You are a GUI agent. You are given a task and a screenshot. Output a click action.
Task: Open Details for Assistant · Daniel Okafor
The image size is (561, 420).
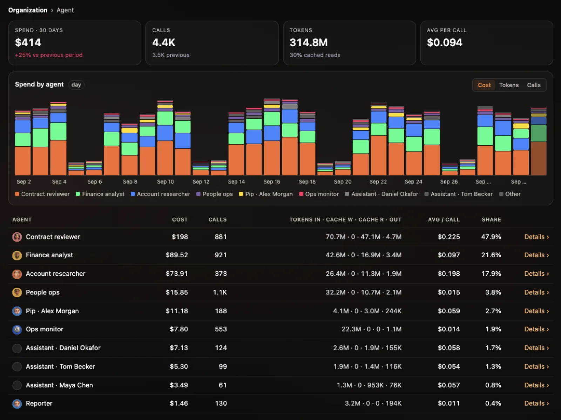click(536, 348)
